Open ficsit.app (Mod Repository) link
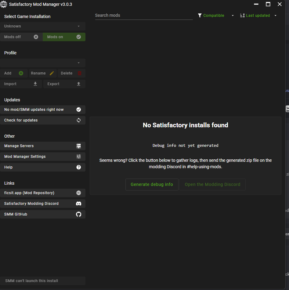289x290 pixels. click(43, 193)
